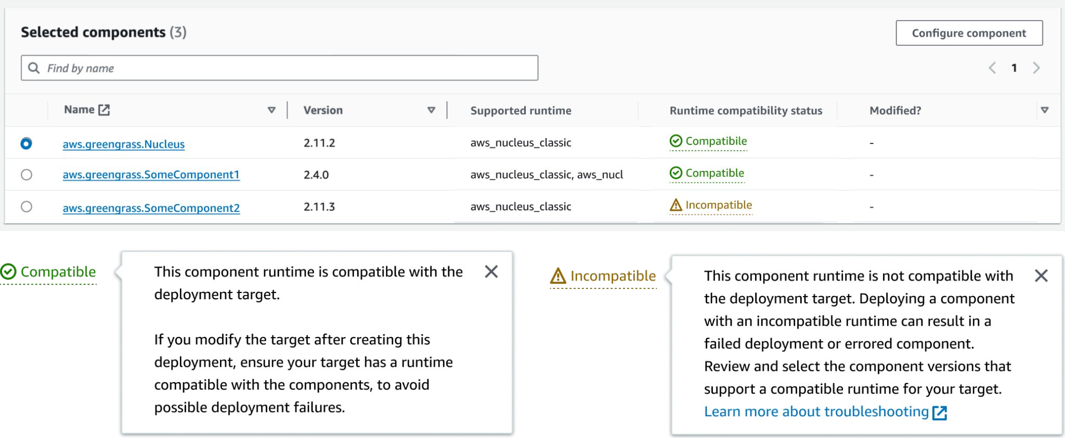The height and width of the screenshot is (438, 1065).
Task: Click the Supported runtime column header
Action: coord(521,111)
